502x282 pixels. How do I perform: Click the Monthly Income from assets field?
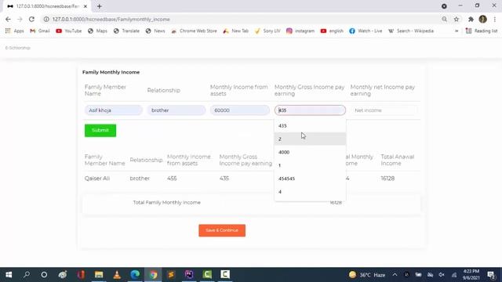[240, 110]
